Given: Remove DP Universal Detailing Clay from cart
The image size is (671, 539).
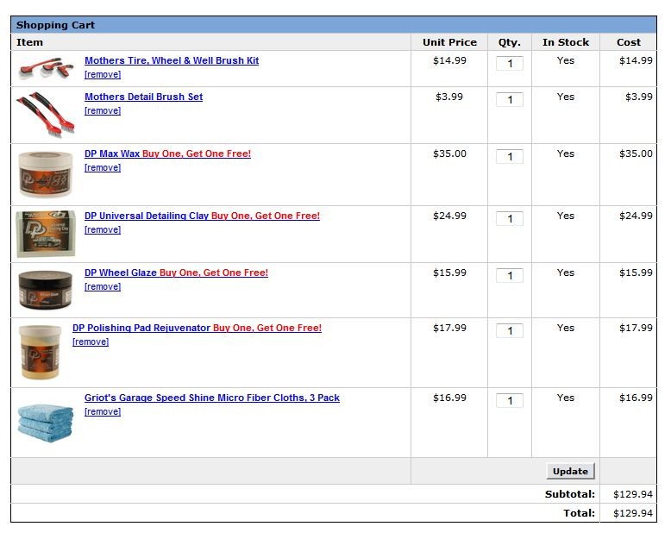Looking at the screenshot, I should [x=103, y=229].
